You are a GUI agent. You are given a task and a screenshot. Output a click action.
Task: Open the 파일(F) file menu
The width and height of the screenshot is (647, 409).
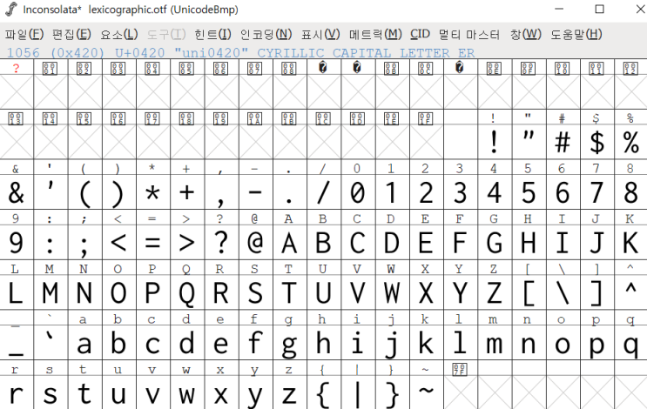coord(24,34)
